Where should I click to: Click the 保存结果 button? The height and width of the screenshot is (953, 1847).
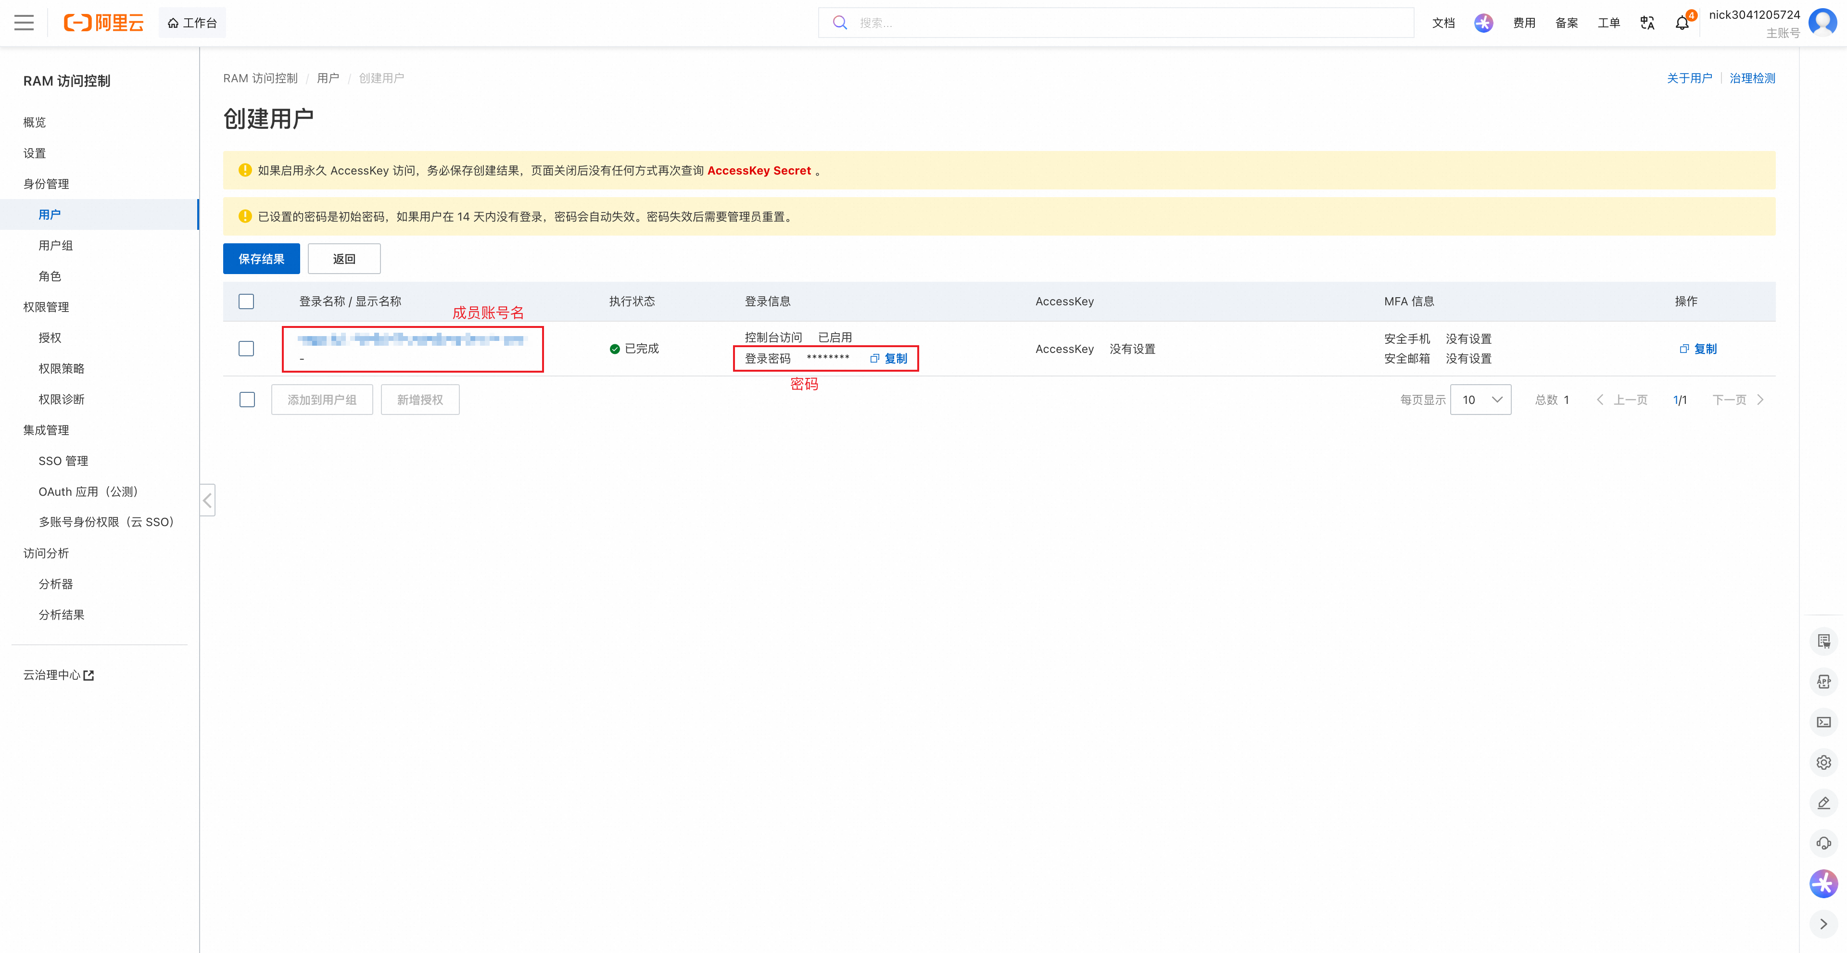[x=261, y=259]
